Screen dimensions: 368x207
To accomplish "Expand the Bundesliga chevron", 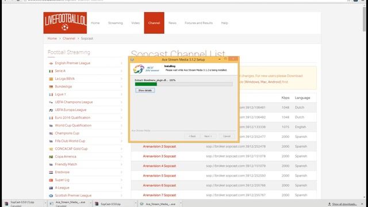I will tap(121, 86).
